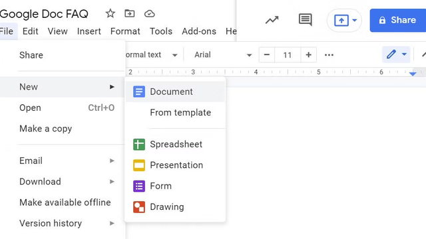Image resolution: width=426 pixels, height=239 pixels.
Task: Expand the present options dropdown arrow
Action: pos(355,20)
